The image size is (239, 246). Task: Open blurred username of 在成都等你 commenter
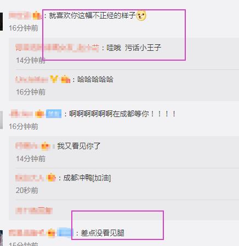pos(21,114)
